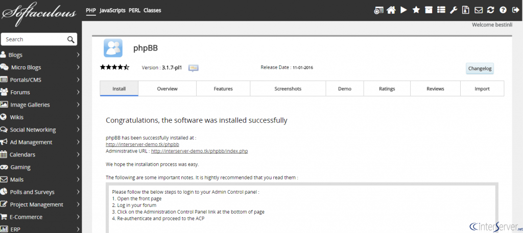
Task: Click the comment icon beside version number
Action: tap(194, 68)
